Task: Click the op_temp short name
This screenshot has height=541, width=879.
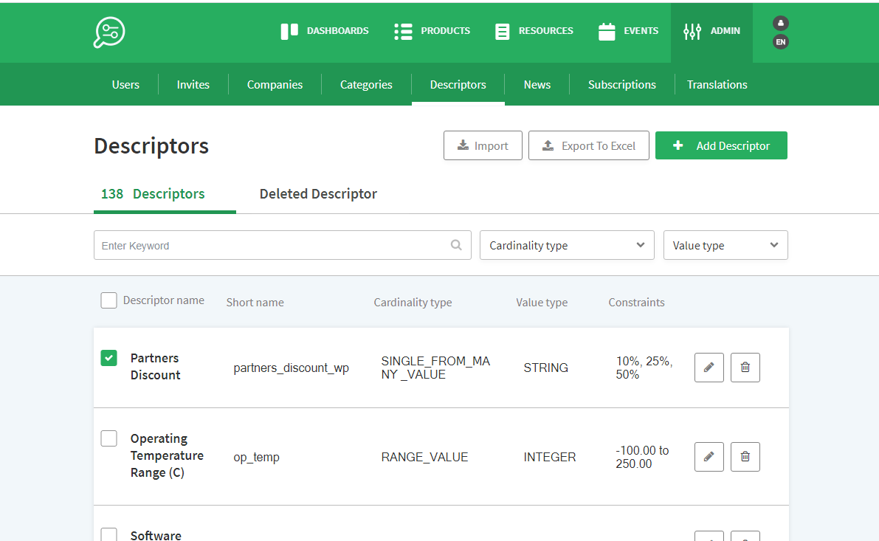Action: tap(256, 458)
